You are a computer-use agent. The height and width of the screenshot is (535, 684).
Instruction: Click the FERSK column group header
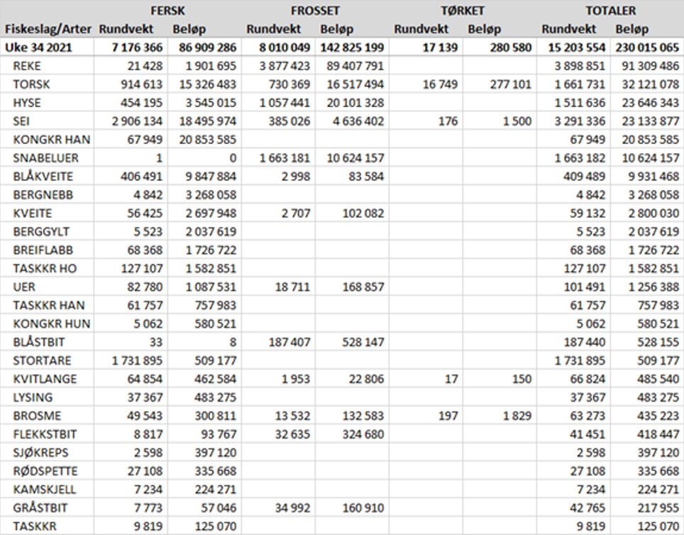coord(168,11)
